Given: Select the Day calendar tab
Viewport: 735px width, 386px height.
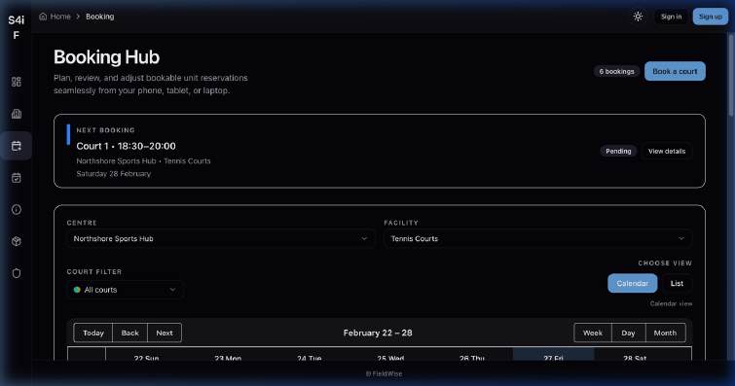Looking at the screenshot, I should point(628,333).
